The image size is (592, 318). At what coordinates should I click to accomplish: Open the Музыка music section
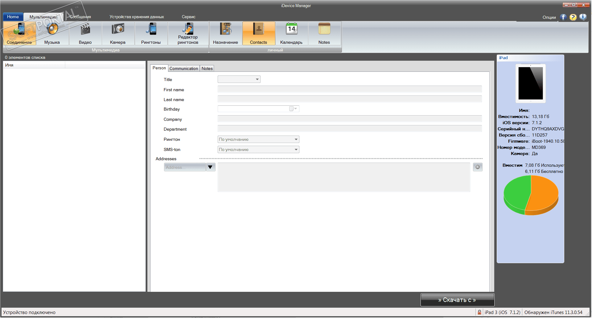click(x=52, y=34)
